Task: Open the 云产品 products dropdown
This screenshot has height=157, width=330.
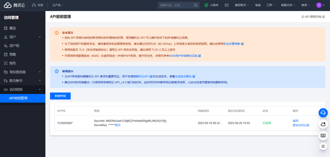Action: (x=58, y=5)
